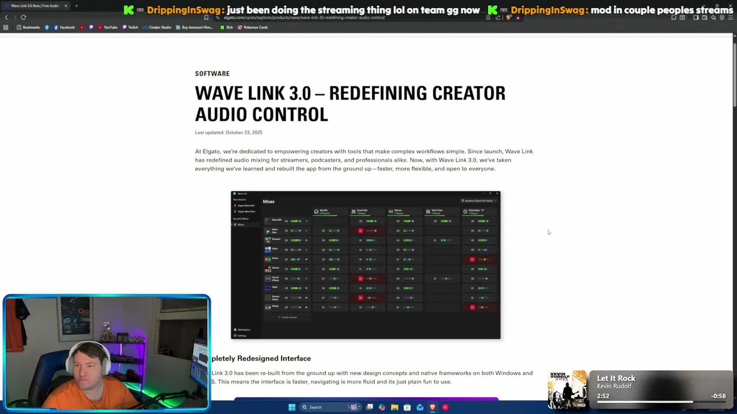The width and height of the screenshot is (737, 414).
Task: Open the browser apps grid icon
Action: pos(6,28)
